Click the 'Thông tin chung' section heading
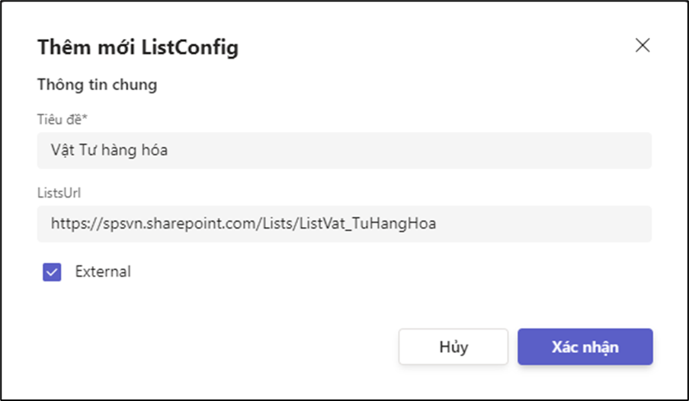689x401 pixels. coord(97,85)
